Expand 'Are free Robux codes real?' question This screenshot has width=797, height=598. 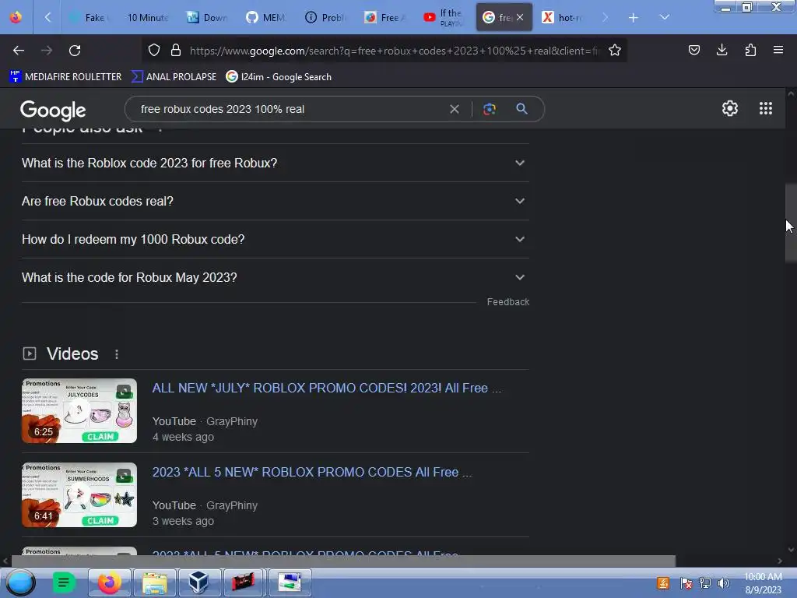(276, 202)
